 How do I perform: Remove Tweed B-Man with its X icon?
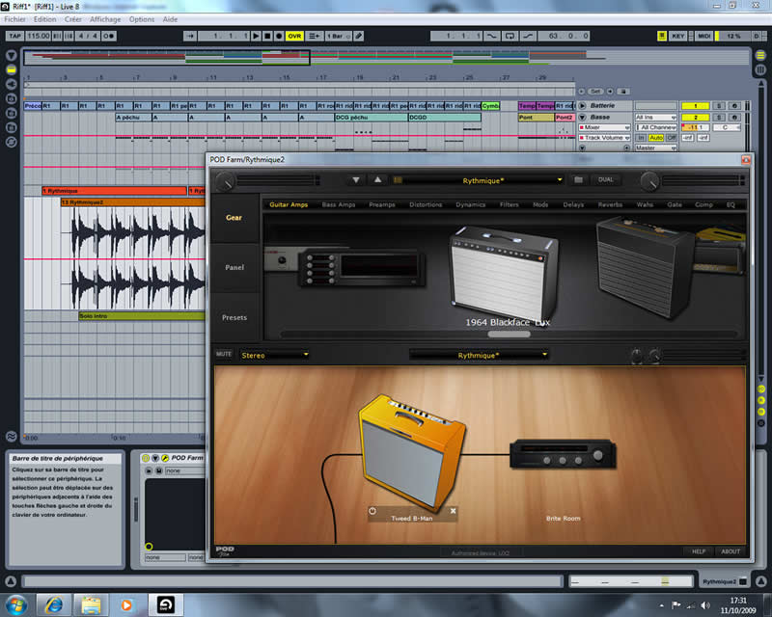[x=453, y=511]
